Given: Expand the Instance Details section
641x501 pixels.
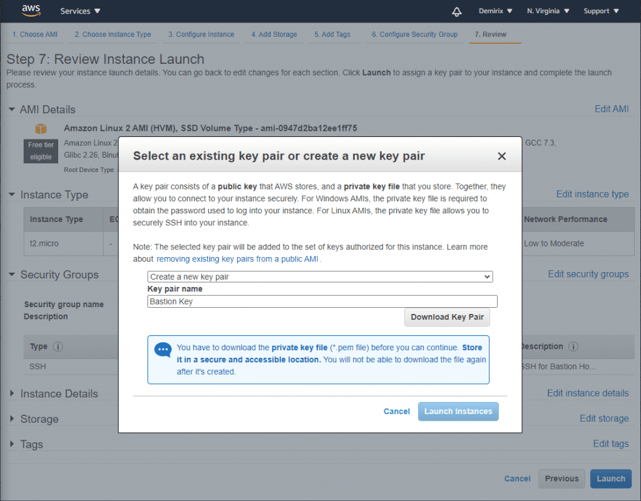Looking at the screenshot, I should tap(11, 393).
